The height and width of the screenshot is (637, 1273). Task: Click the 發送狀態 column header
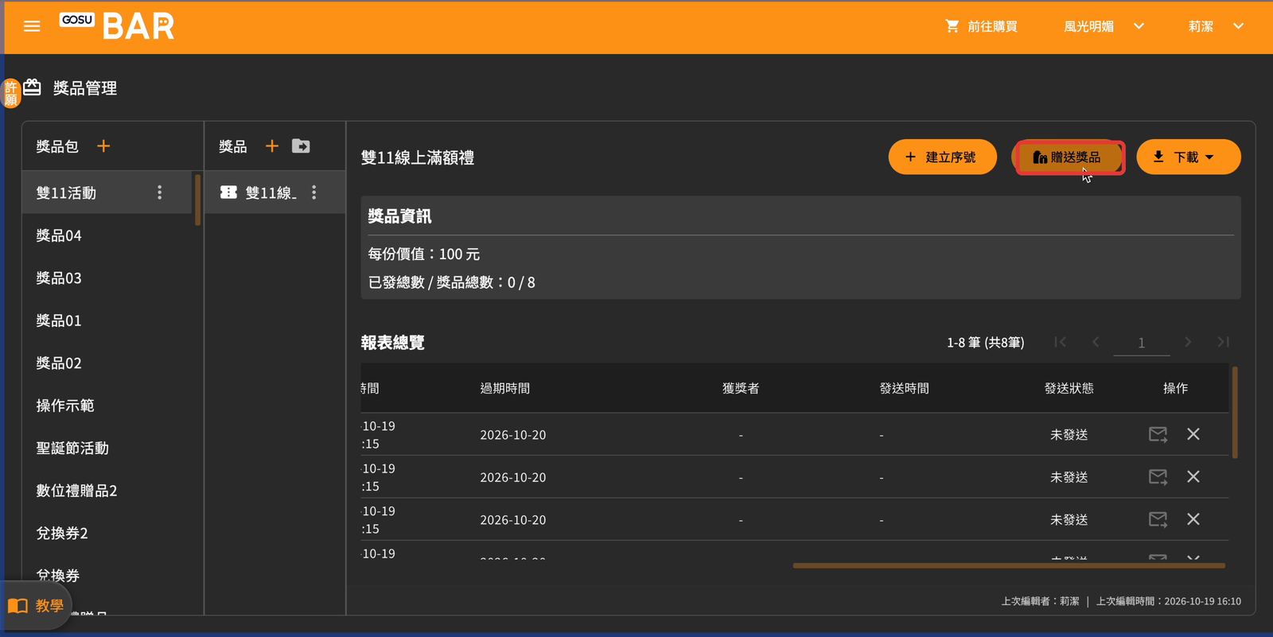[x=1069, y=388]
